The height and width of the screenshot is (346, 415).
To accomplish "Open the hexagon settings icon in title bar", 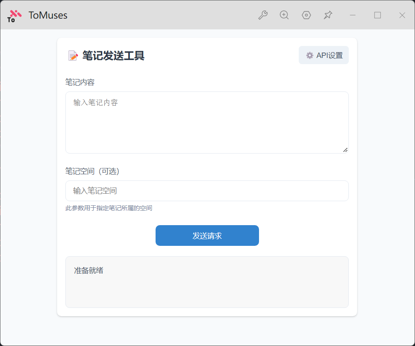I will click(306, 15).
